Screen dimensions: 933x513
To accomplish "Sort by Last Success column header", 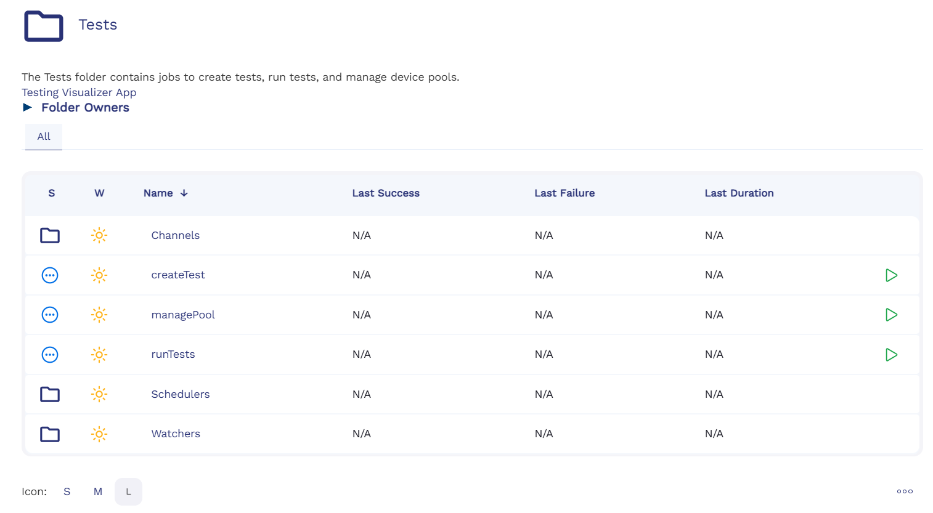I will [386, 193].
